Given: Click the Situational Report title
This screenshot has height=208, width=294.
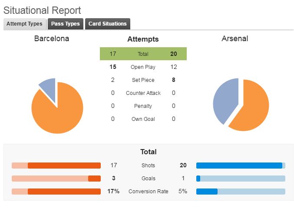Looking at the screenshot, I should coord(42,10).
